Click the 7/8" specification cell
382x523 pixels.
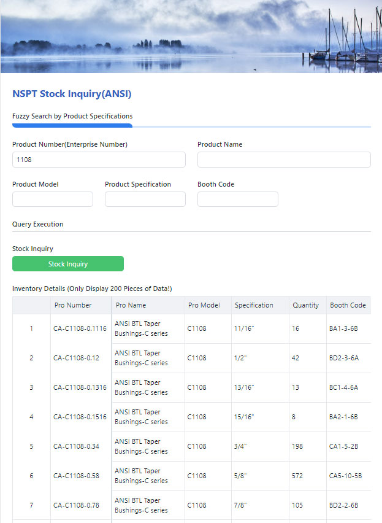coord(241,506)
